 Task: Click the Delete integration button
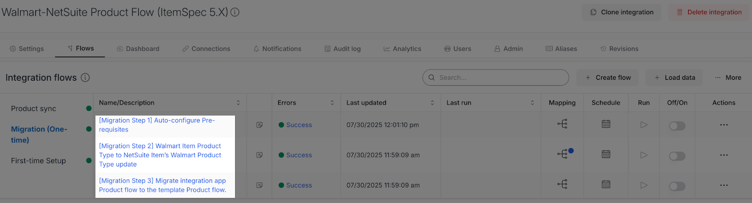pyautogui.click(x=709, y=12)
